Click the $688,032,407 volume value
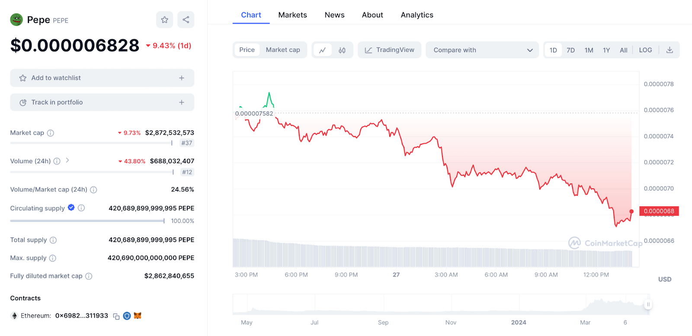Screen dimensions: 692x336 click(172, 161)
